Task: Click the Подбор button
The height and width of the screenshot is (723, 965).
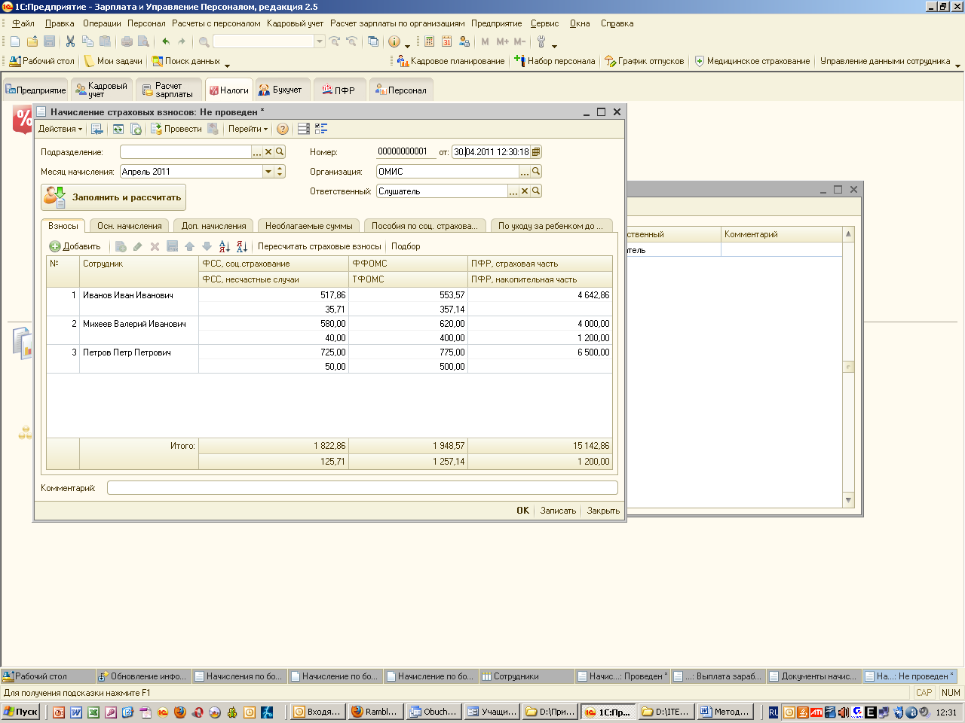Action: 406,246
